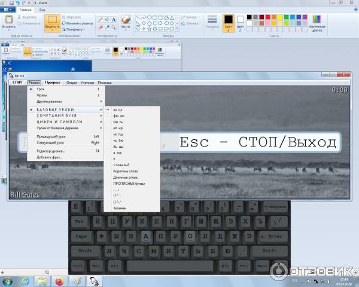
Task: Select the Text tool (letter A)
Action: pyautogui.click(x=114, y=20)
